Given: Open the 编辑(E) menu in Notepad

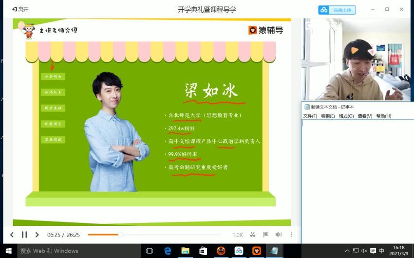Looking at the screenshot, I should coord(328,116).
